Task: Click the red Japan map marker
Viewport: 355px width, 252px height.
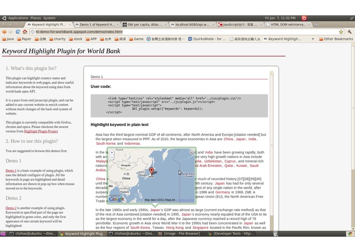Action: 152,171
